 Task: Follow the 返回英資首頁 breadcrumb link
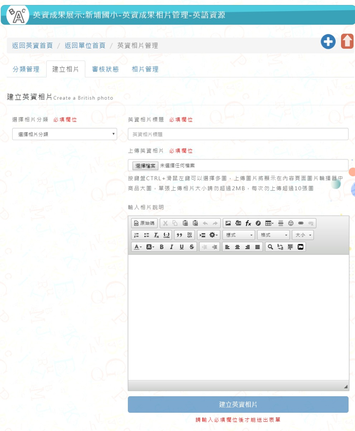[x=32, y=45]
